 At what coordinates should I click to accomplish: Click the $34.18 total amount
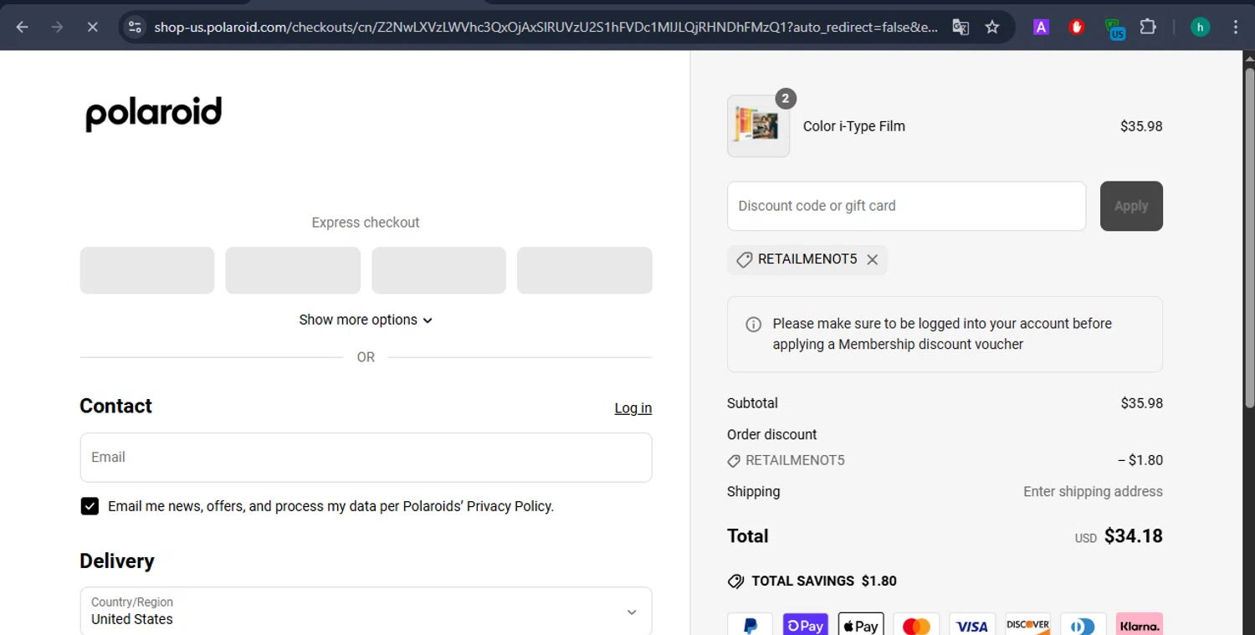tap(1133, 536)
